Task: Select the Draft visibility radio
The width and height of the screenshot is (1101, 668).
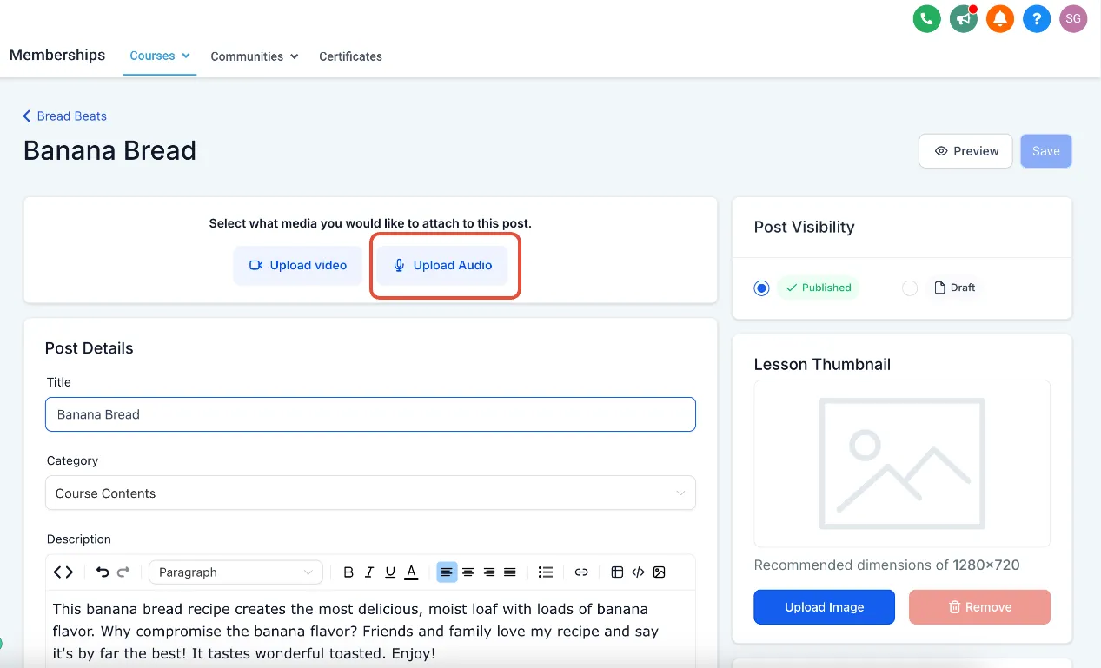Action: coord(910,288)
